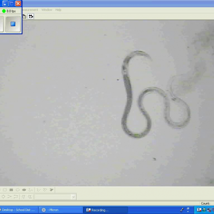Select the circle measurement tool
Screen dimensions: 214x214
tap(3, 197)
